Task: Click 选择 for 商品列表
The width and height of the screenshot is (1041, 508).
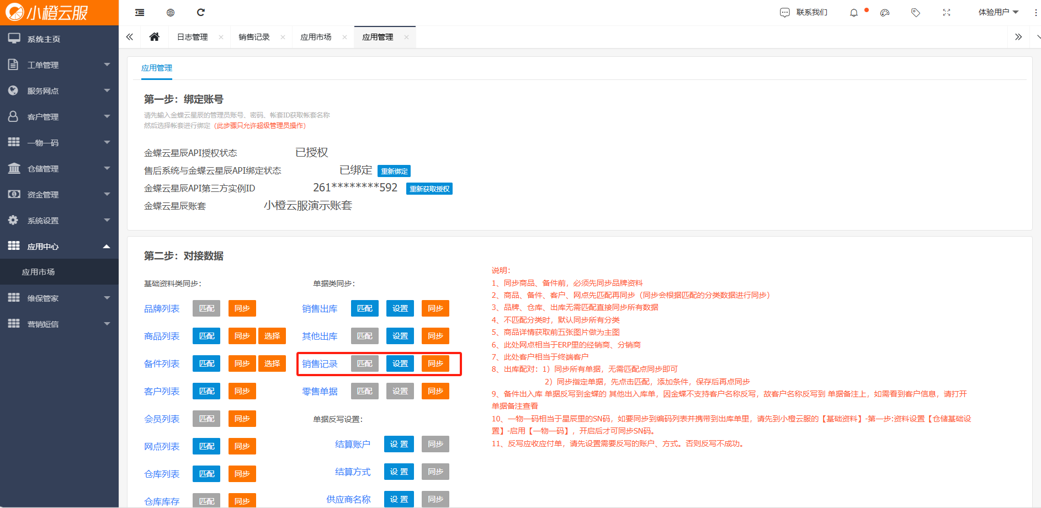Action: tap(272, 336)
